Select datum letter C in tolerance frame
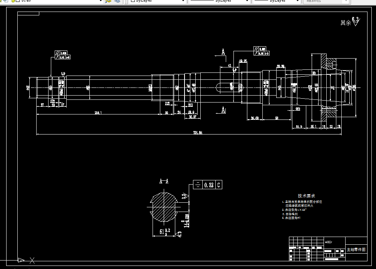The image size is (376, 269). 219,185
